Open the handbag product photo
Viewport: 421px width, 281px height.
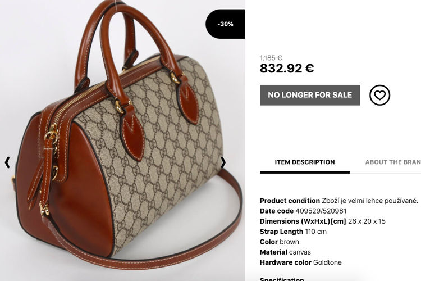[x=122, y=140]
